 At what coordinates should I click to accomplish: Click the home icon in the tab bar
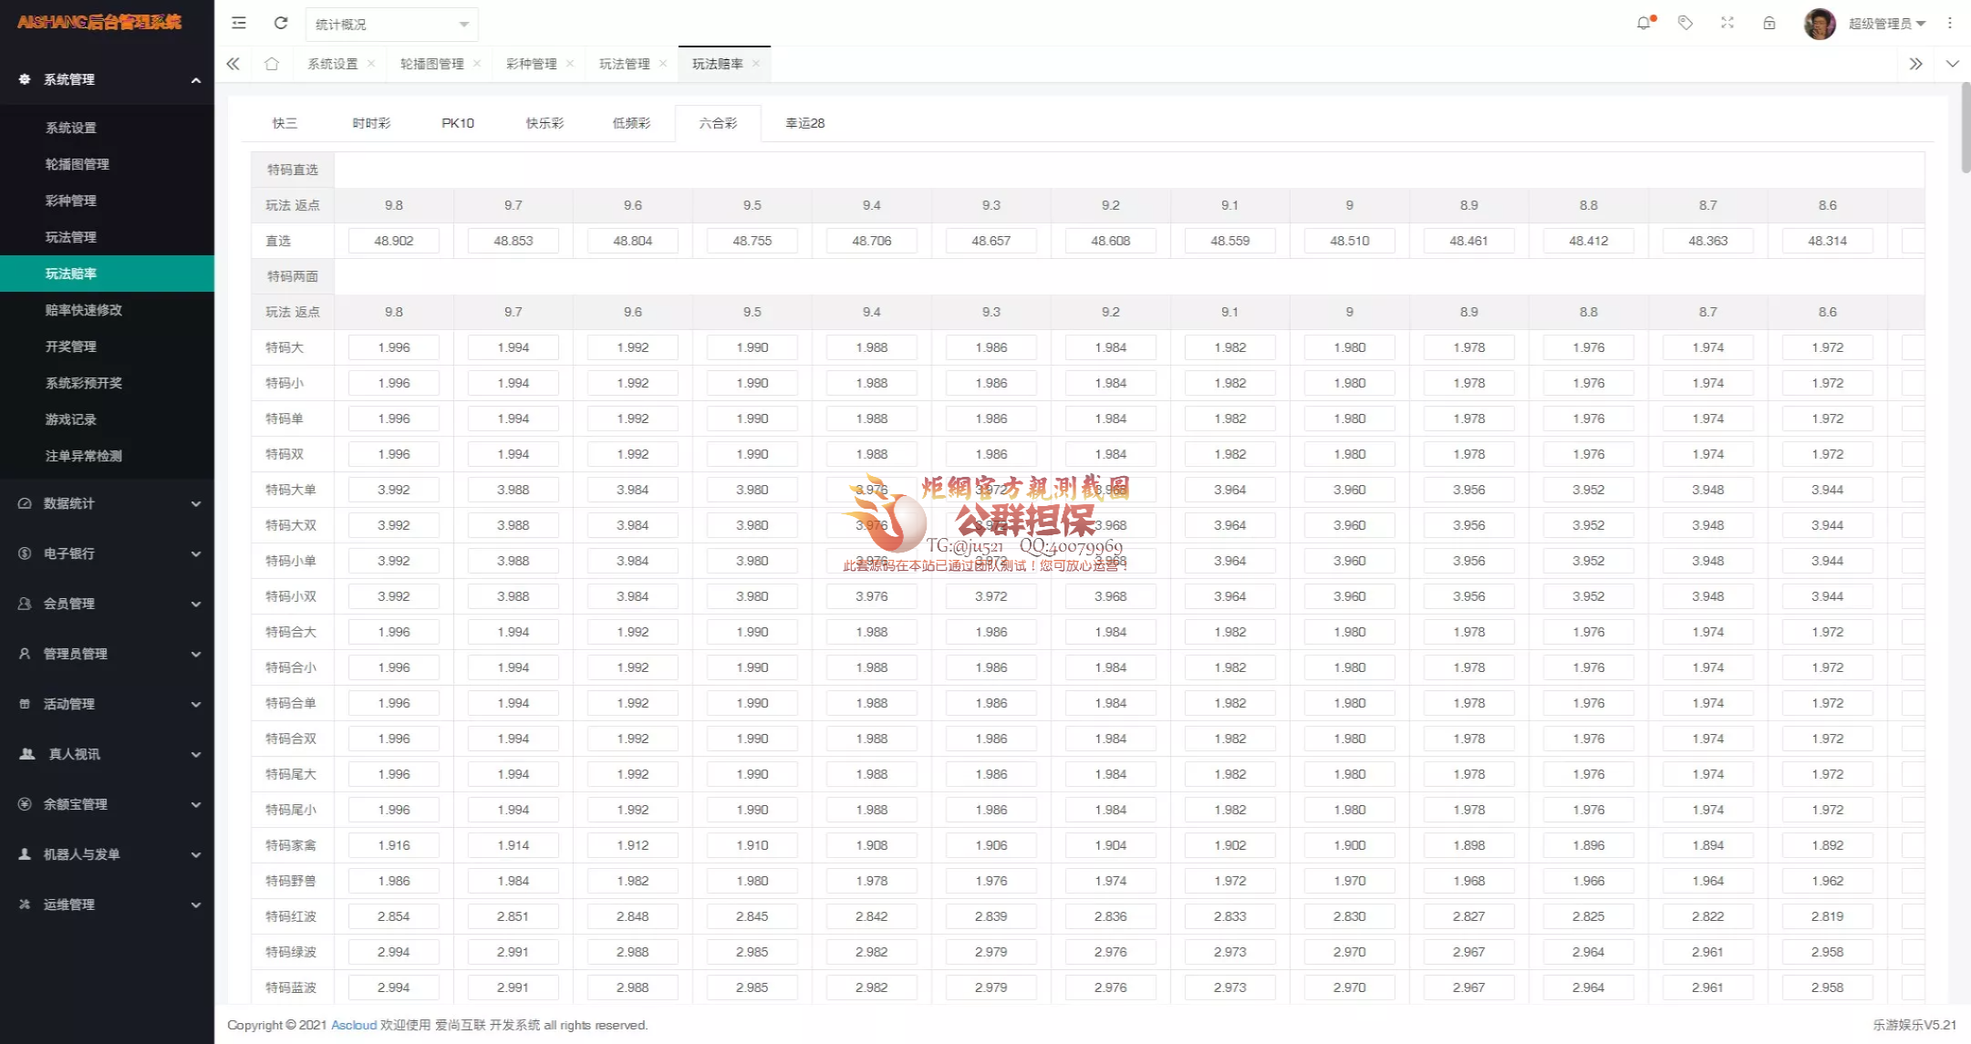[x=271, y=64]
